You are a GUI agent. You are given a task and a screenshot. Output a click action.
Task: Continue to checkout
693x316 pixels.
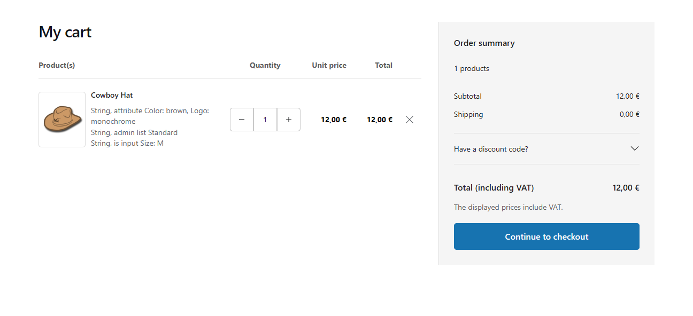click(546, 236)
